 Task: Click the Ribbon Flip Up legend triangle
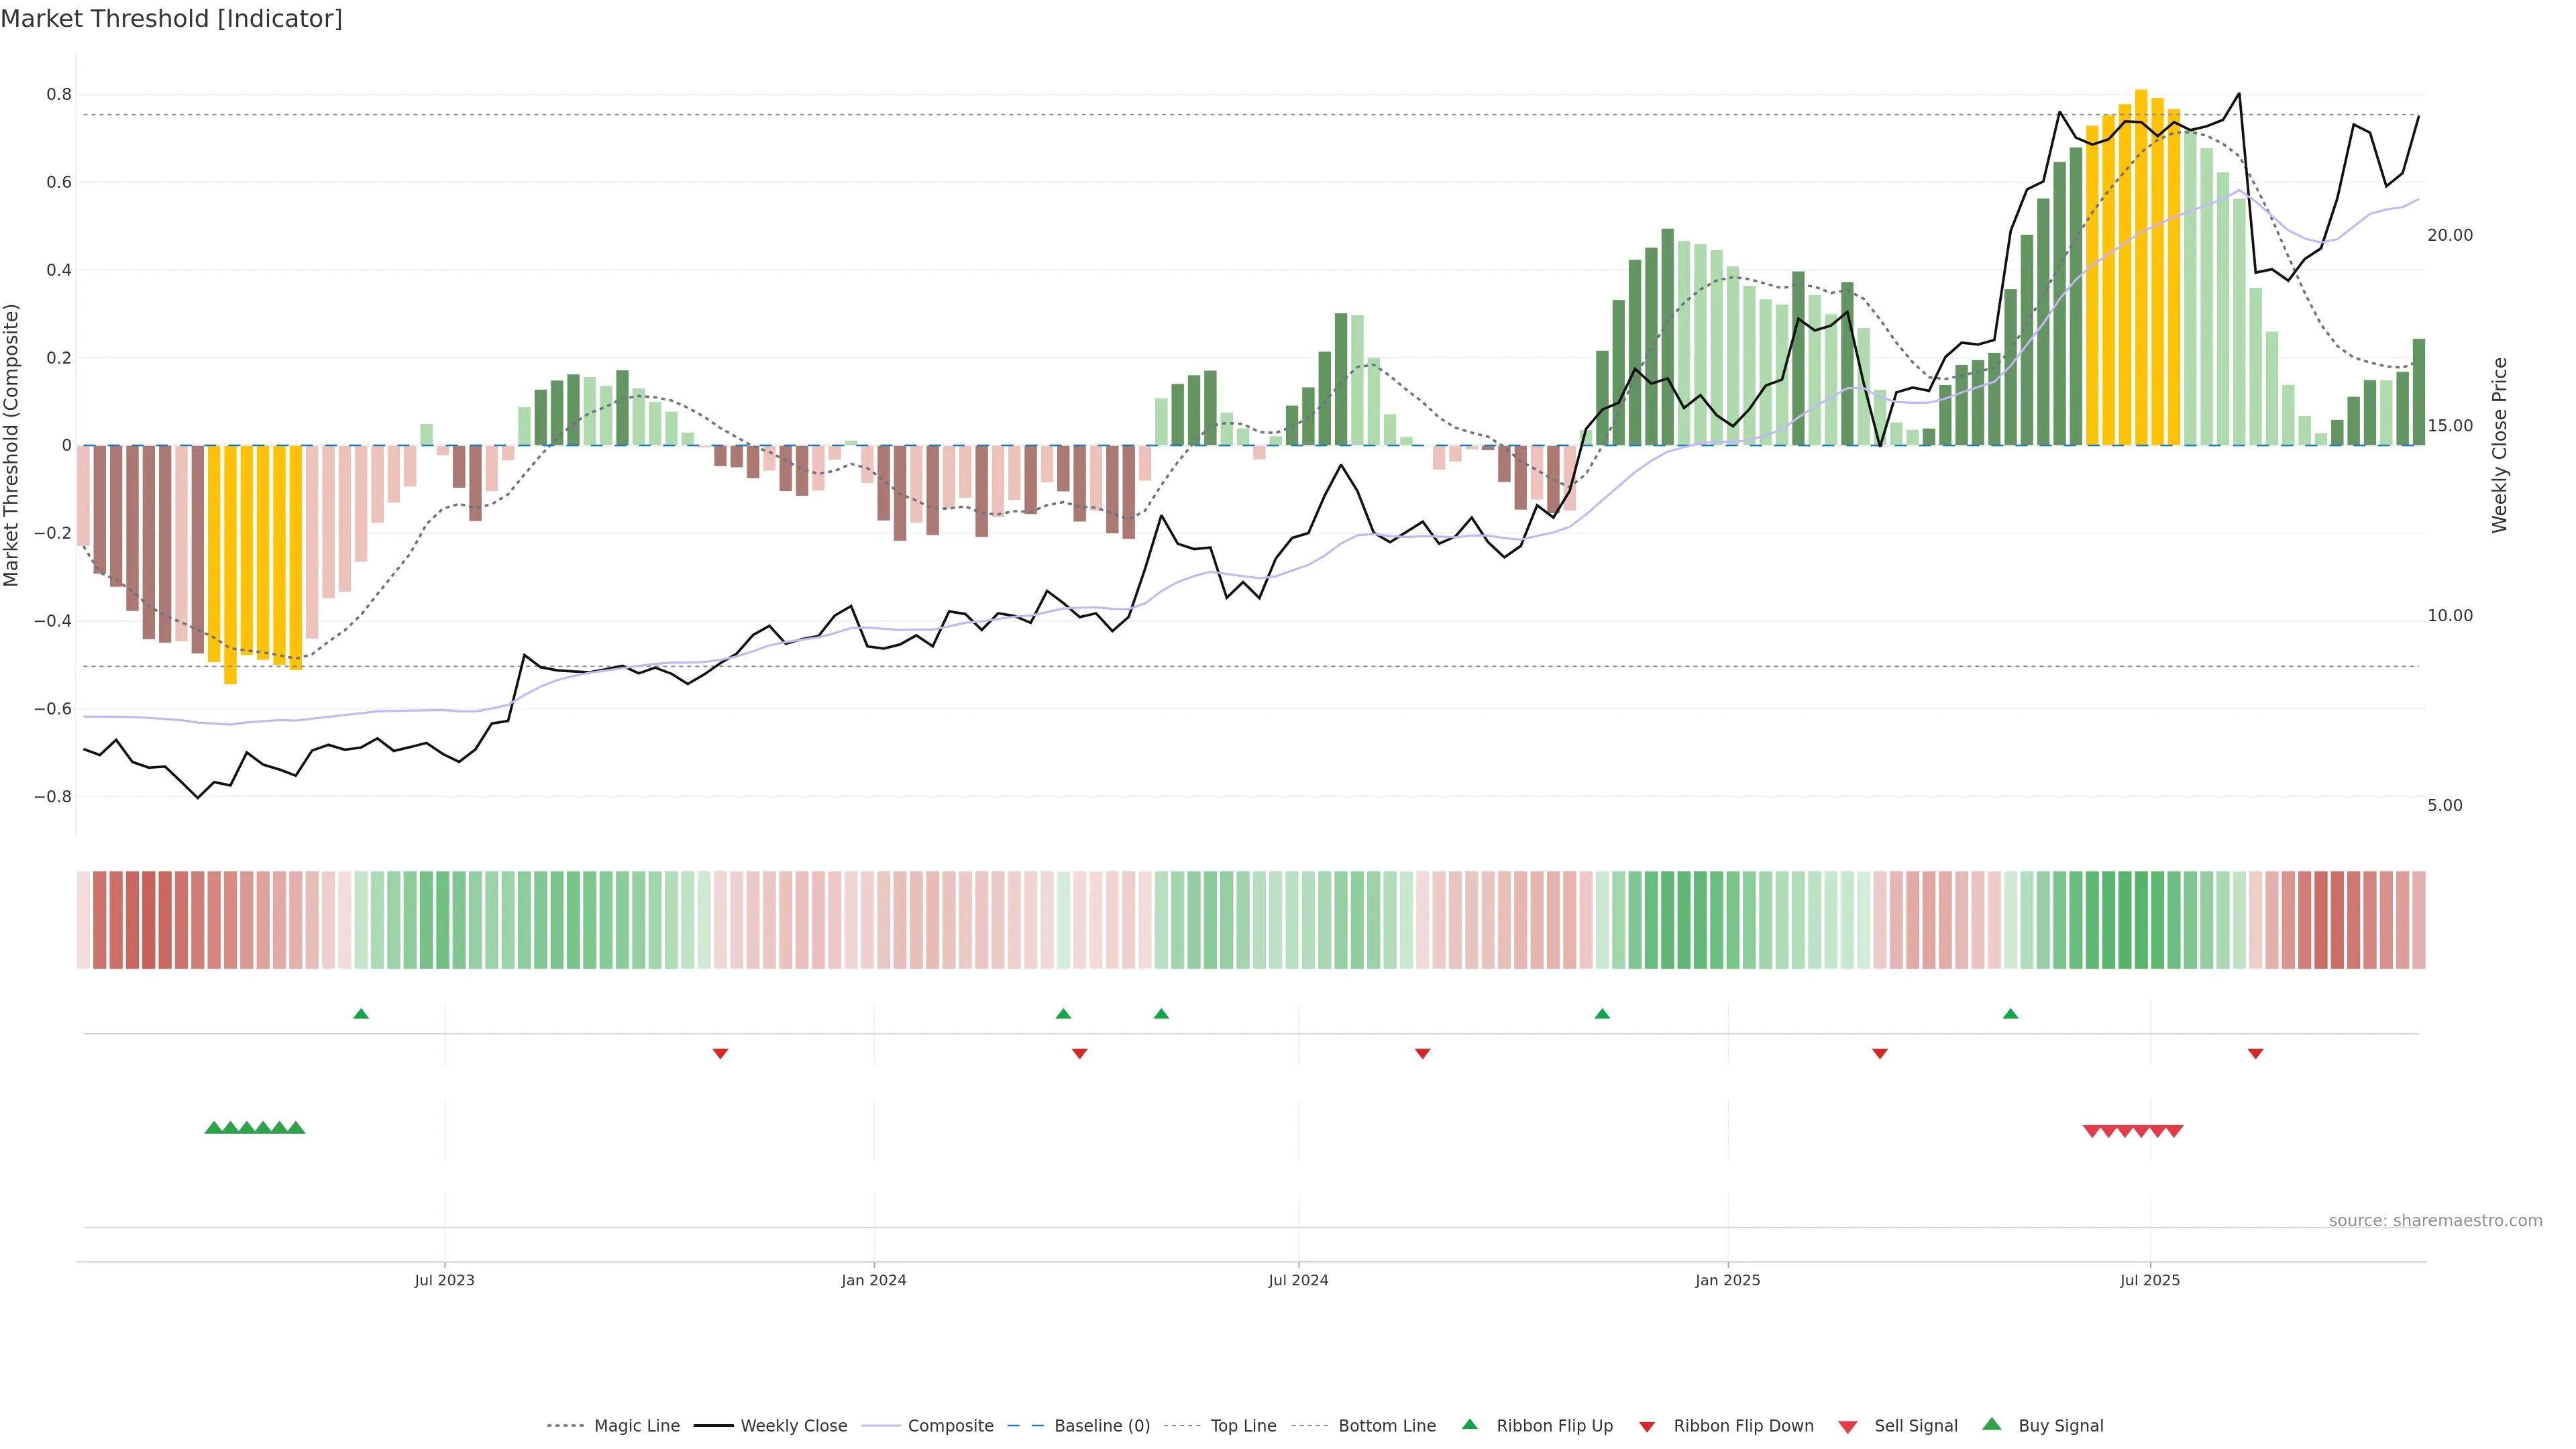(1470, 1425)
